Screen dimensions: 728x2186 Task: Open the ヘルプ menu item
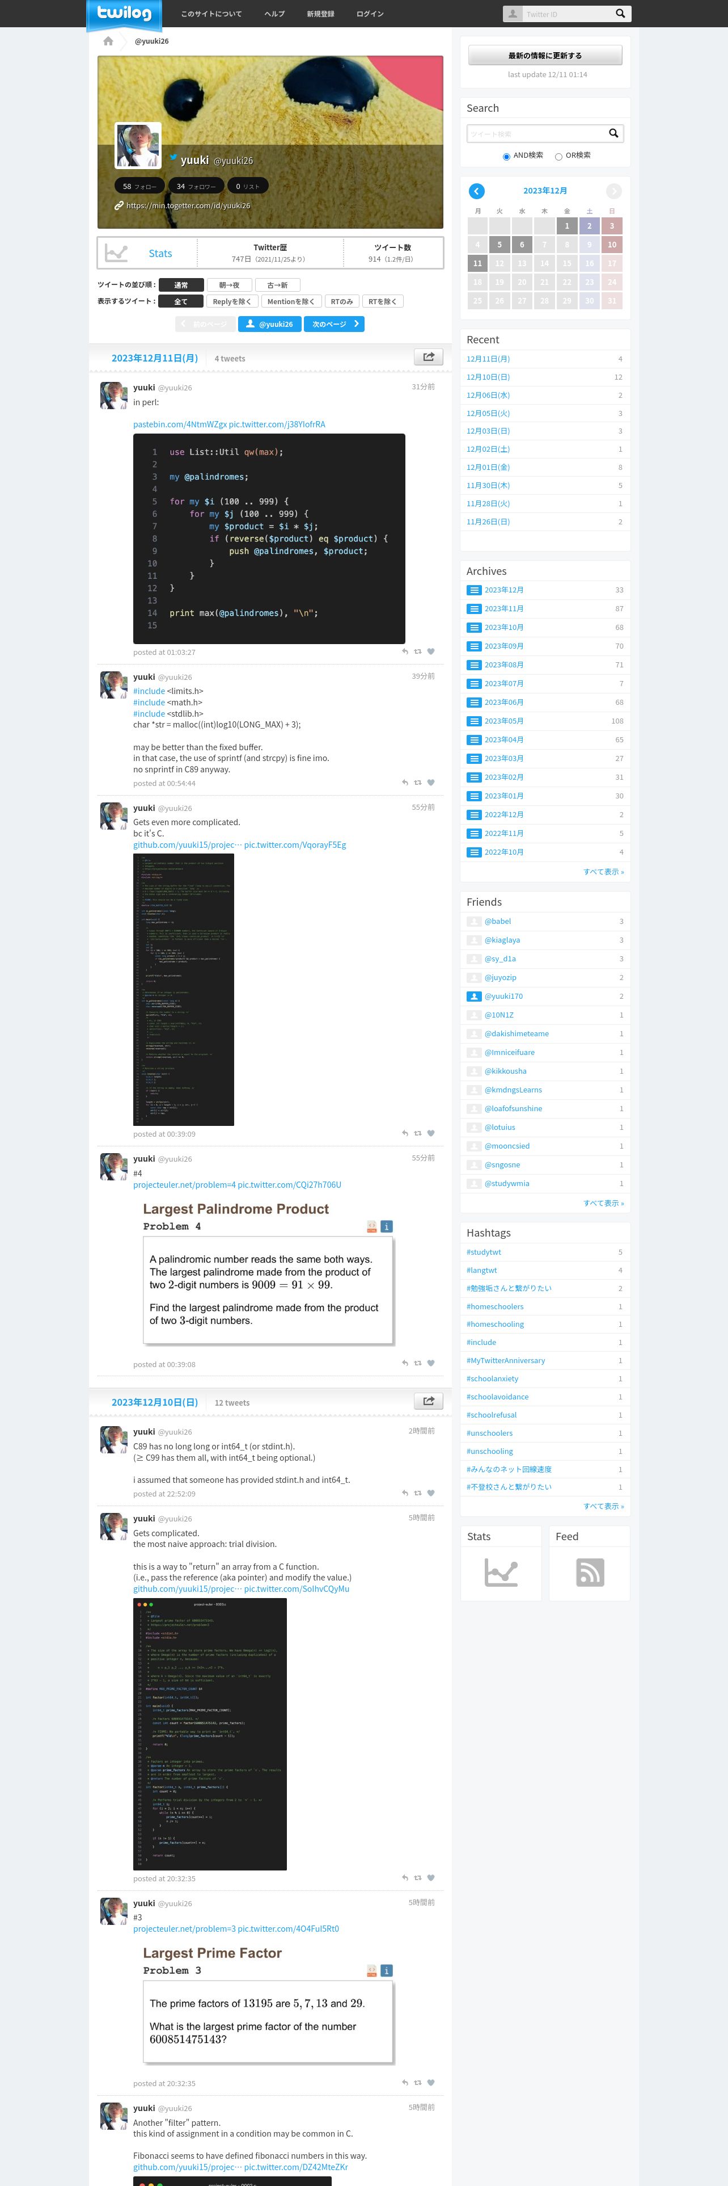[x=274, y=14]
